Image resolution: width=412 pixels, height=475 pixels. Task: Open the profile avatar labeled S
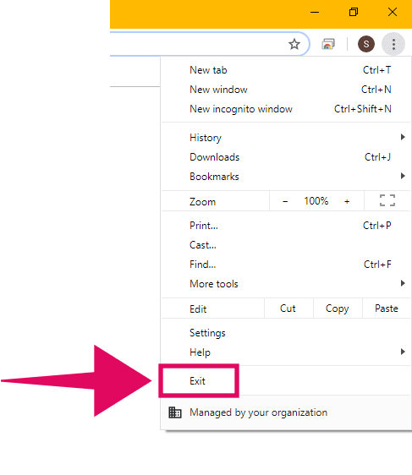coord(366,44)
